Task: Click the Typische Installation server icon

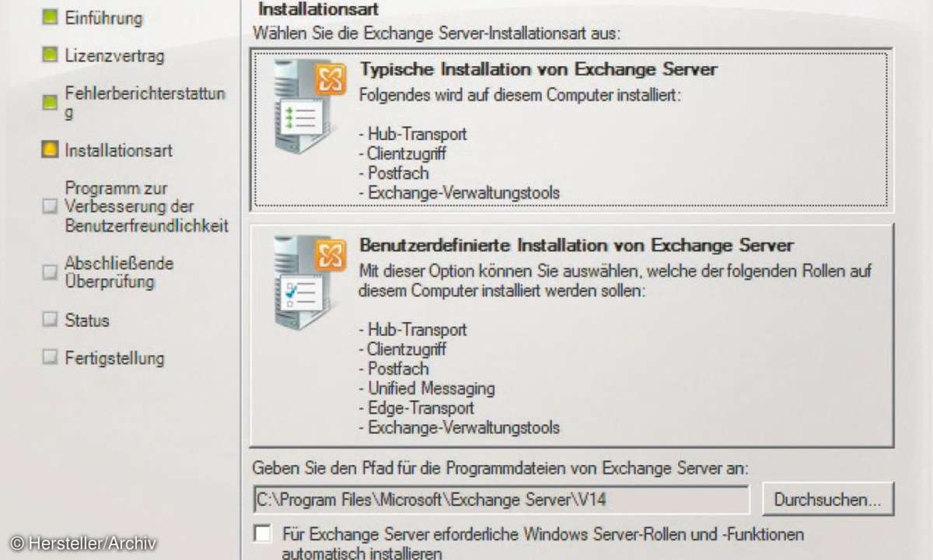Action: point(308,107)
